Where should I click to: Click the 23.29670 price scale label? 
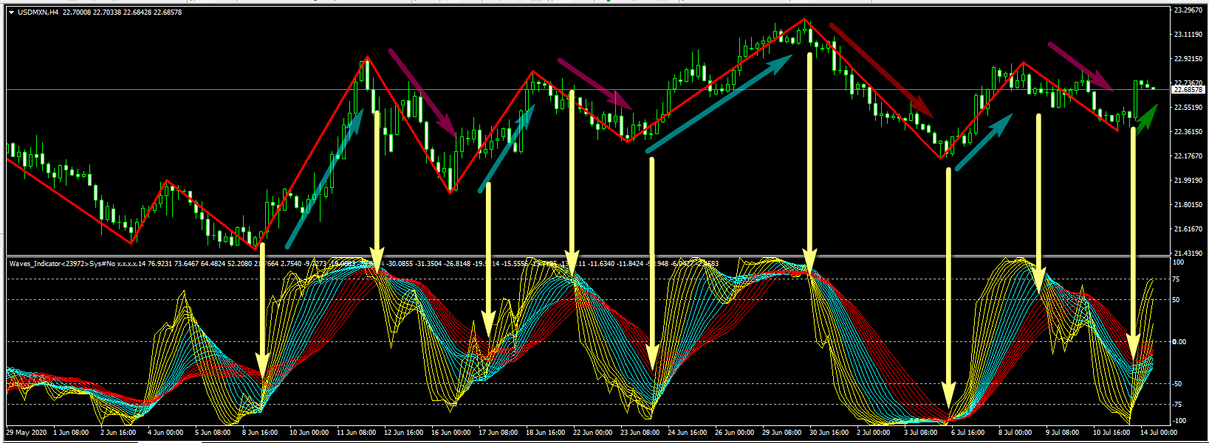[x=1188, y=10]
